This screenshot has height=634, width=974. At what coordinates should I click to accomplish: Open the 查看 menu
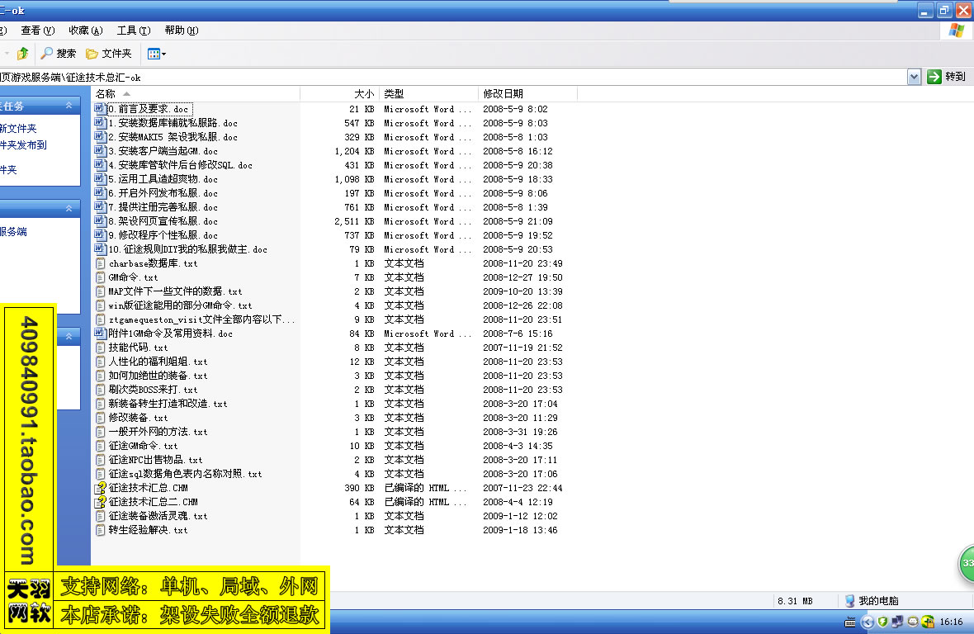tap(37, 31)
